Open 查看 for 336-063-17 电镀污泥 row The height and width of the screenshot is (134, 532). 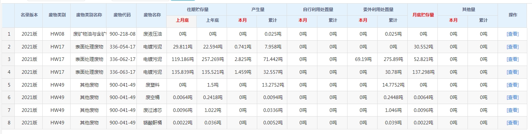coord(513,72)
